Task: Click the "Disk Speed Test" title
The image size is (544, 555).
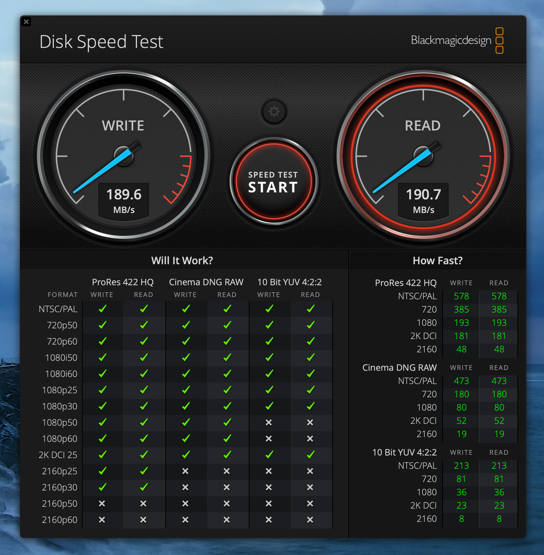Action: pyautogui.click(x=101, y=42)
